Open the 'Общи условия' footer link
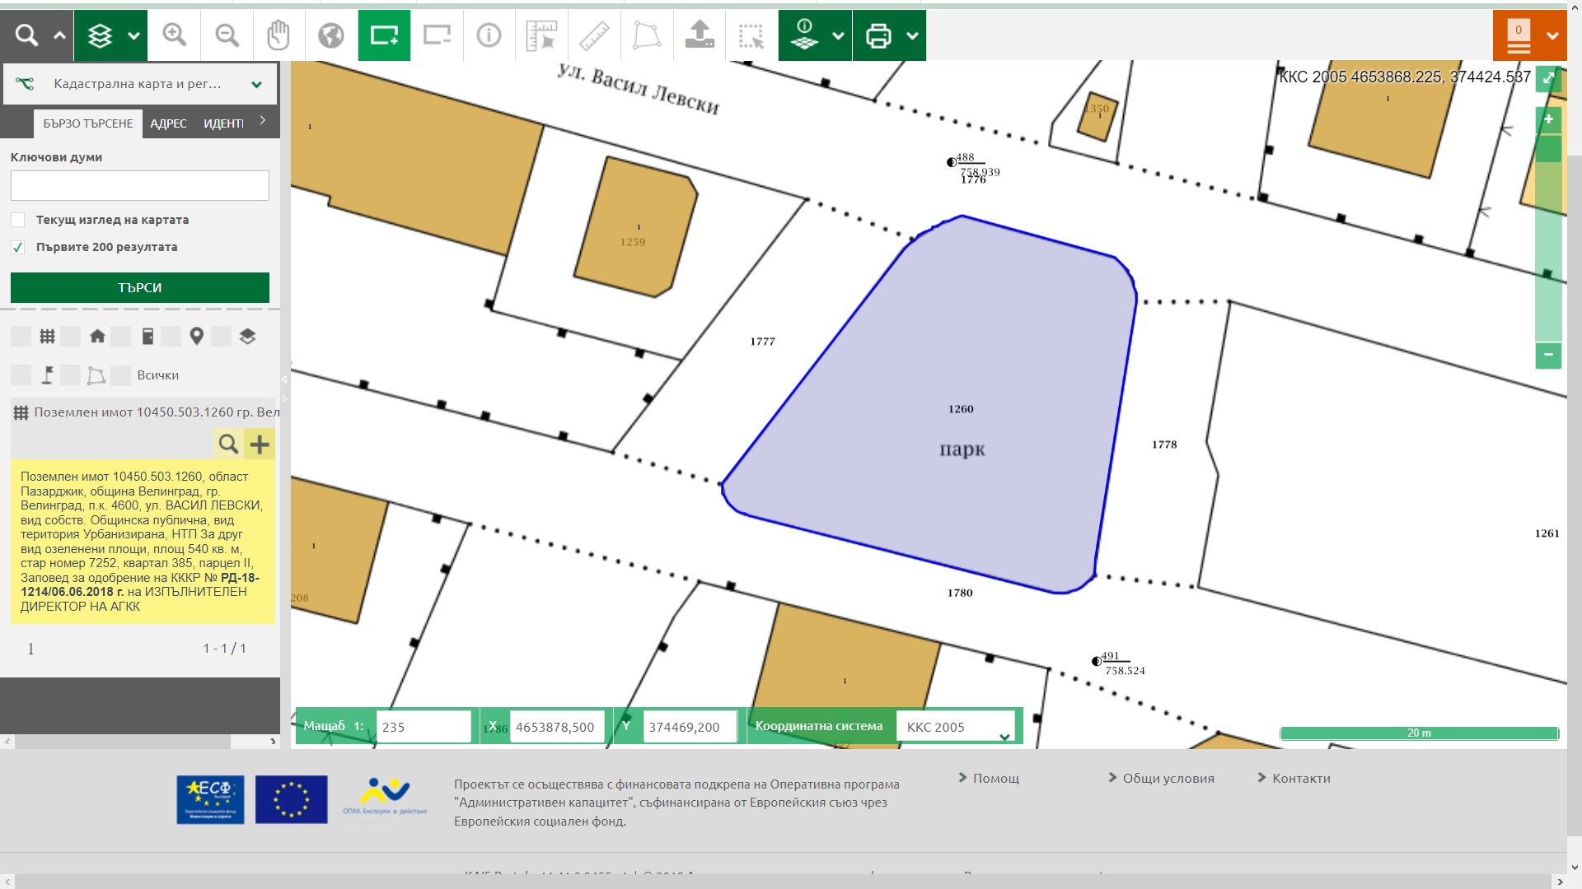 1168,778
